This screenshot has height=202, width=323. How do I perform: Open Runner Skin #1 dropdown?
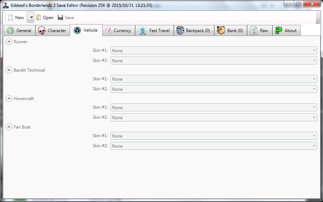point(214,51)
